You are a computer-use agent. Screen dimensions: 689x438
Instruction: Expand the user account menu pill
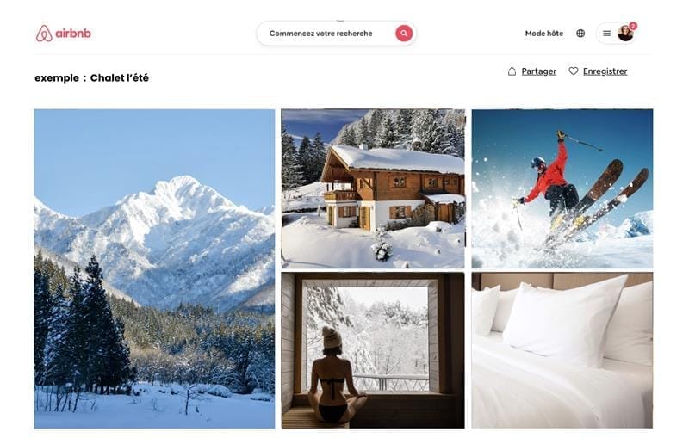pyautogui.click(x=617, y=34)
